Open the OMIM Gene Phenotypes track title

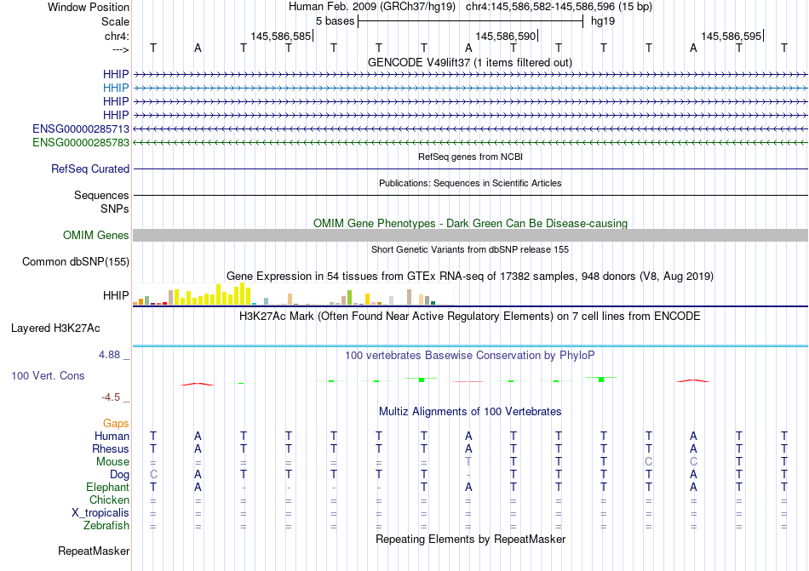click(x=470, y=223)
